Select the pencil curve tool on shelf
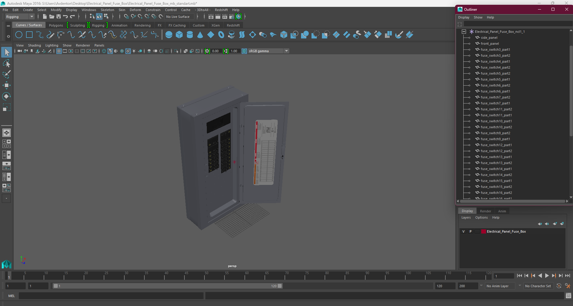573x306 pixels. tap(50, 35)
